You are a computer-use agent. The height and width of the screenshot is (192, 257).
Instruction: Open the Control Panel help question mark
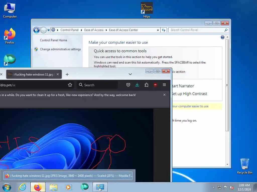[x=222, y=37]
